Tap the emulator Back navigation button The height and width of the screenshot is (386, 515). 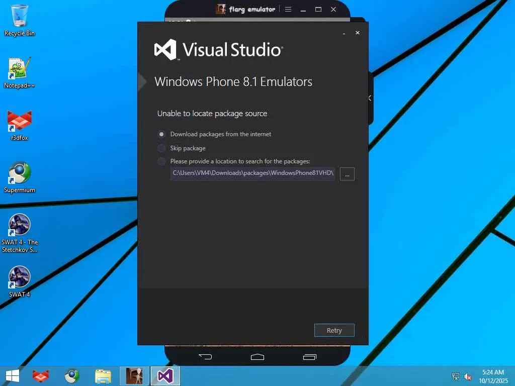pos(205,357)
